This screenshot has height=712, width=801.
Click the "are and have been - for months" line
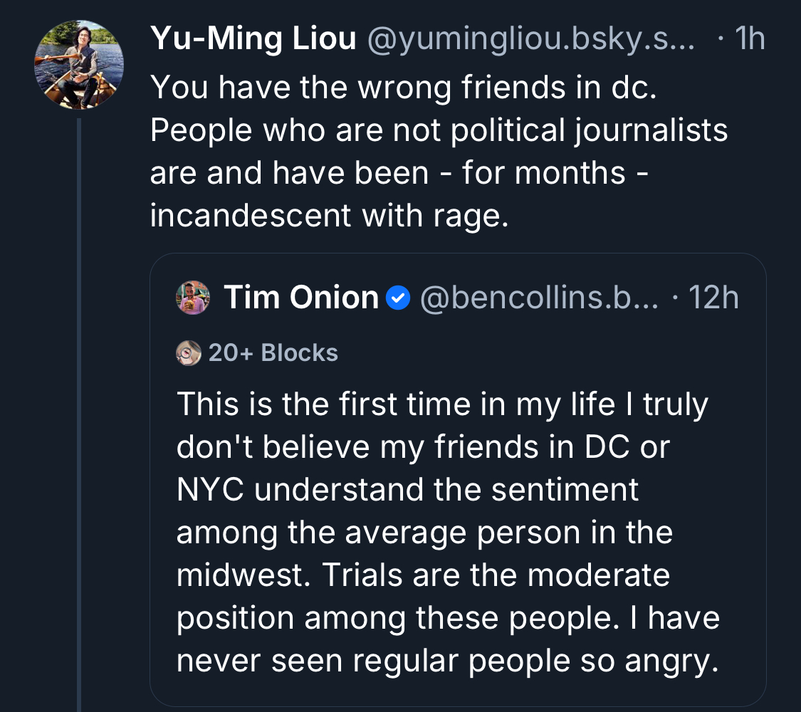(399, 174)
